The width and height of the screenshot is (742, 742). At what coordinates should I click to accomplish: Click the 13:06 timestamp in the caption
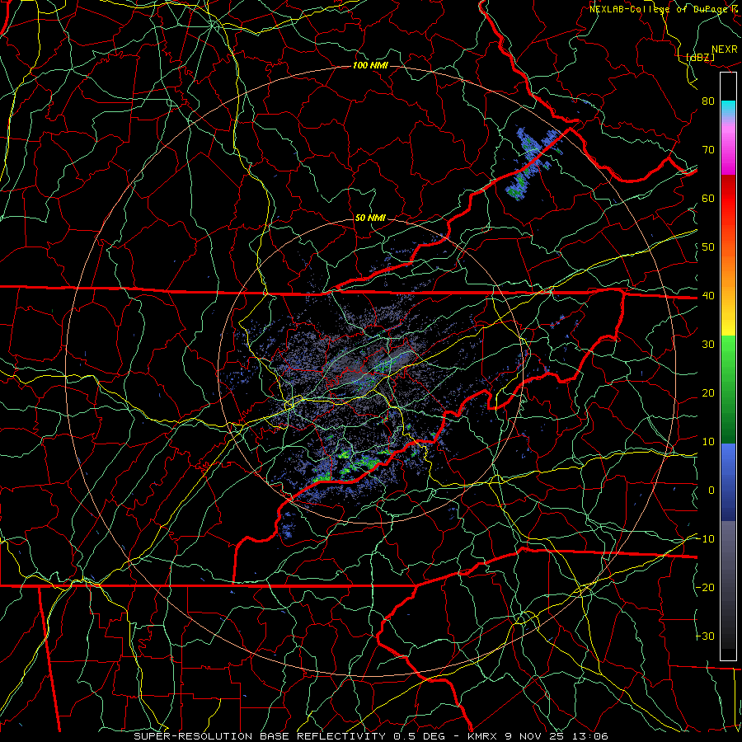click(591, 736)
